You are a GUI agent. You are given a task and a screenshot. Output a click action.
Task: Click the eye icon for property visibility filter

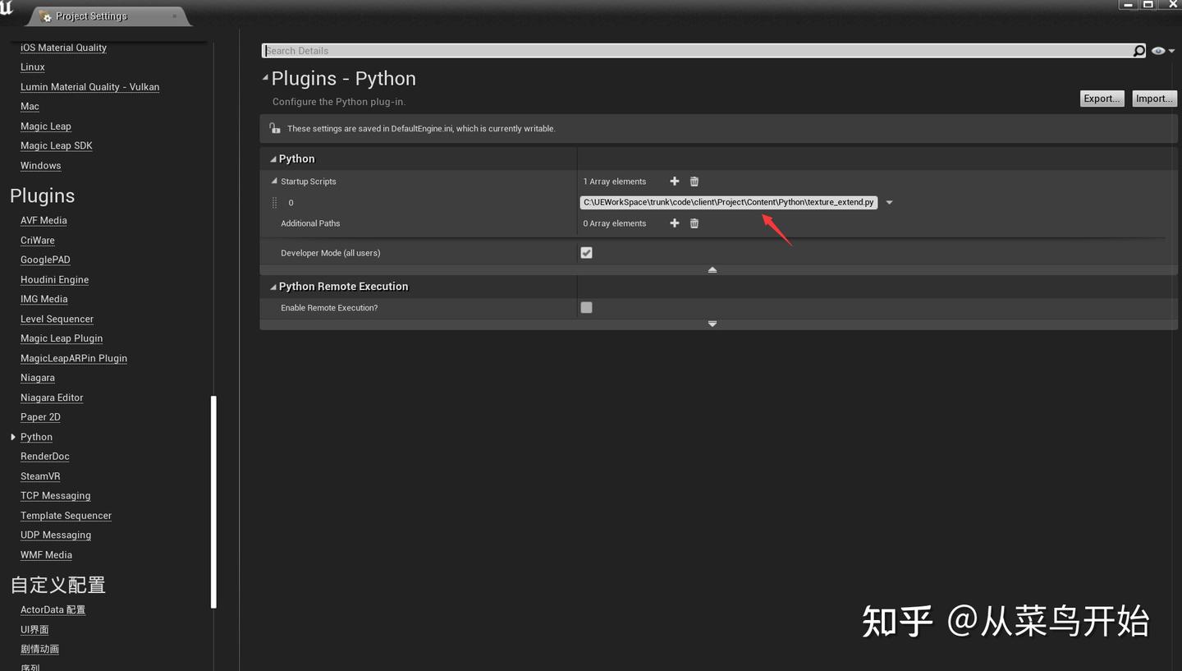pos(1157,50)
